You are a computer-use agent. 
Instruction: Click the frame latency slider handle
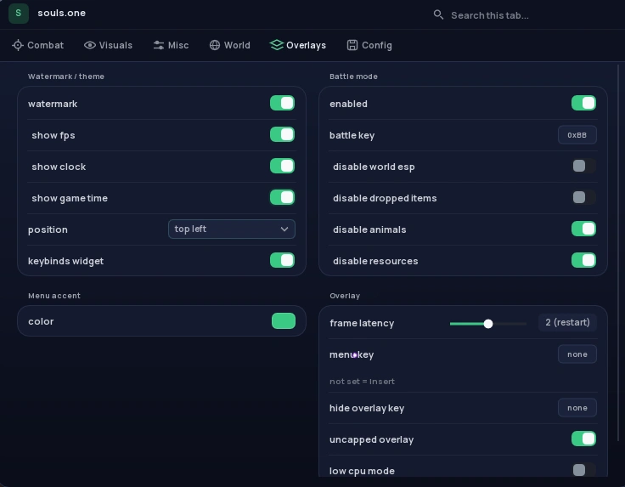point(488,324)
